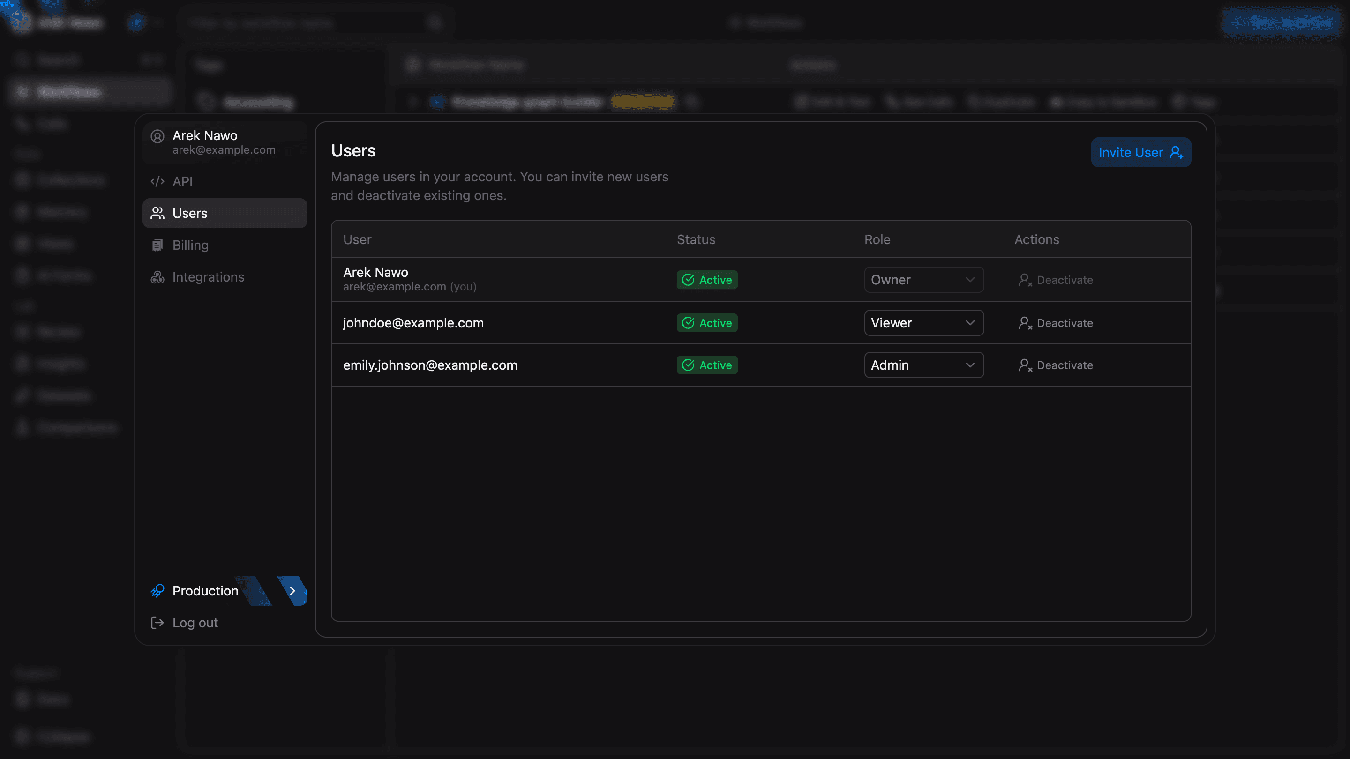Open the Production environment switcher
Image resolution: width=1350 pixels, height=759 pixels.
225,591
